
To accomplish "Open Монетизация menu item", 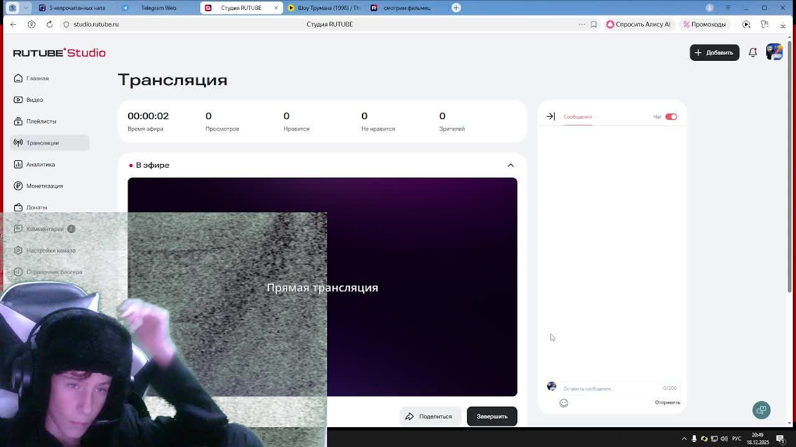I will (50, 186).
